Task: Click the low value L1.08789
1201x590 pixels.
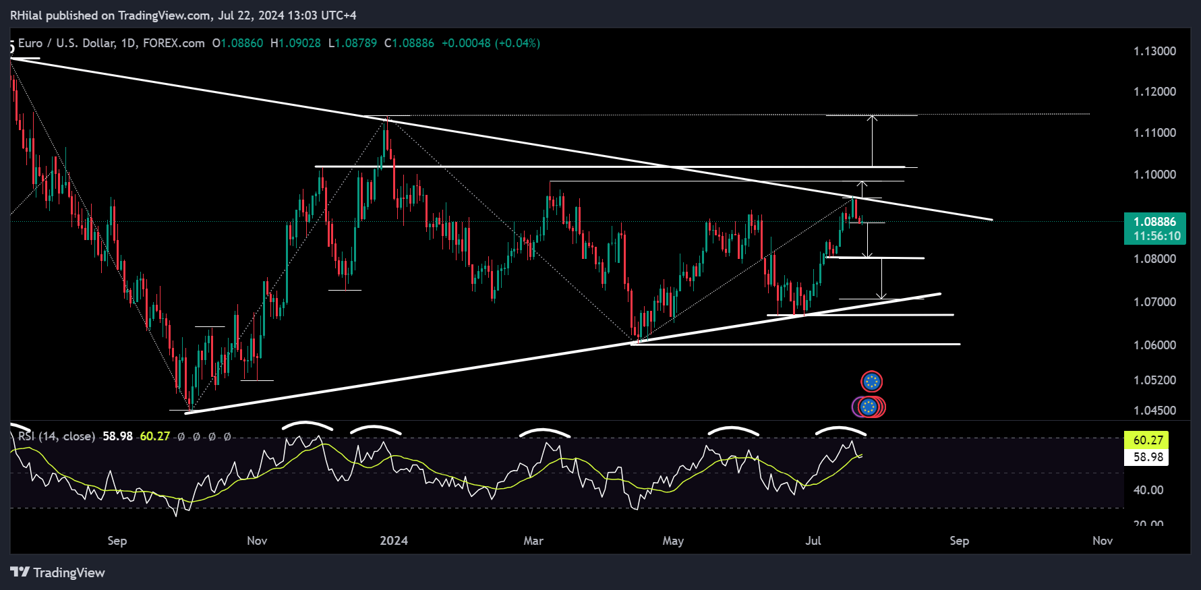Action: (353, 43)
